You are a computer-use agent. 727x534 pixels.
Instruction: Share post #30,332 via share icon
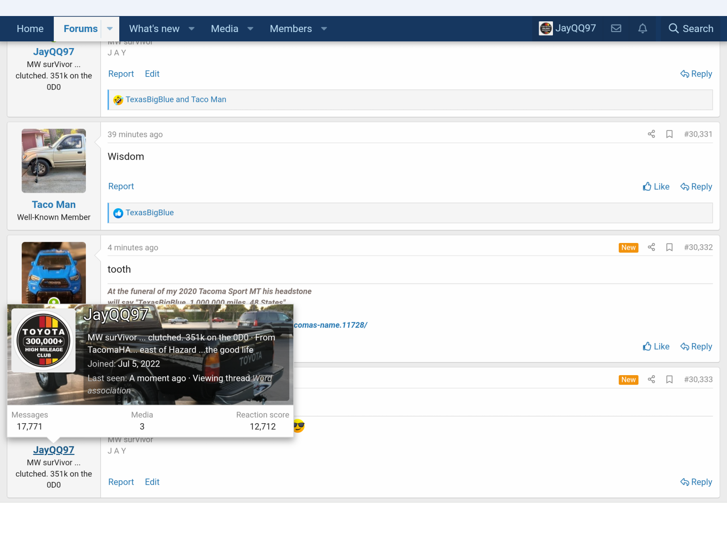click(651, 247)
